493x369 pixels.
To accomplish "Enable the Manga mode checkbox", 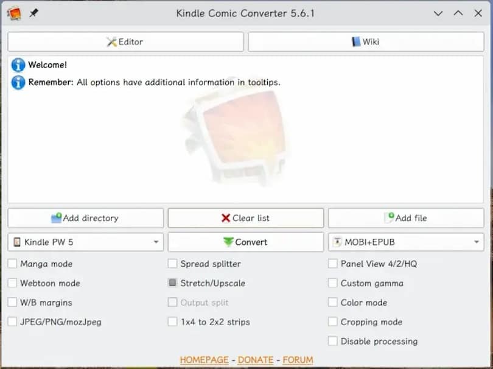I will click(x=12, y=264).
